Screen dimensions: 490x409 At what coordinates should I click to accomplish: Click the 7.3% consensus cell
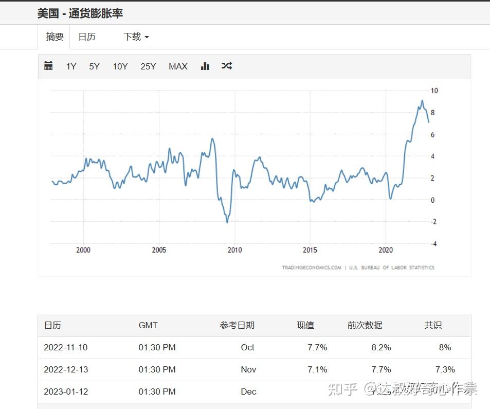point(445,369)
